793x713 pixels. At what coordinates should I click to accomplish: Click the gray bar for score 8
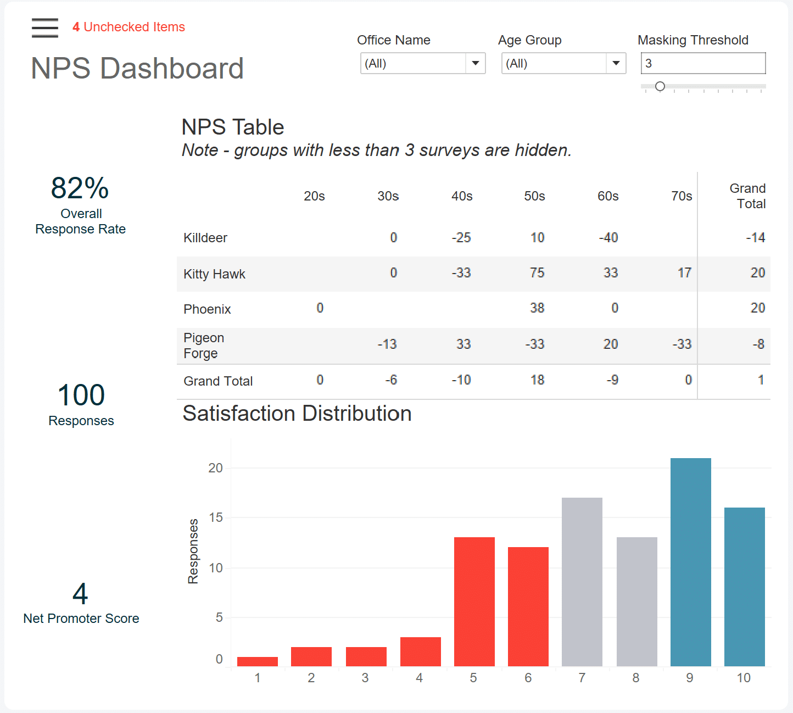pyautogui.click(x=636, y=601)
